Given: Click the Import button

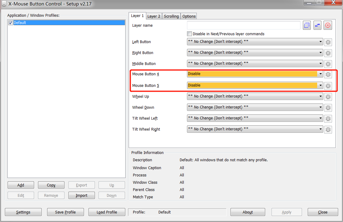Looking at the screenshot, I should point(81,195).
